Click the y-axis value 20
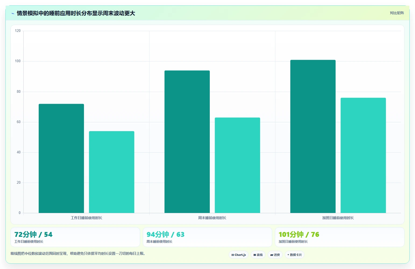 coord(19,183)
